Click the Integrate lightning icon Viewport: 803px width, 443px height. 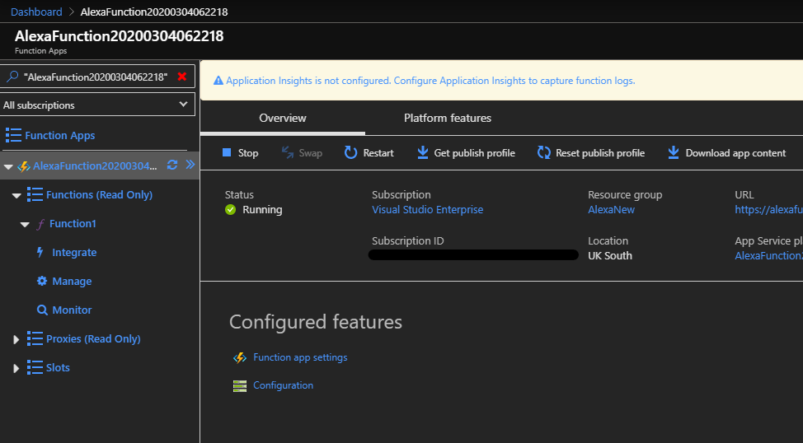coord(40,252)
